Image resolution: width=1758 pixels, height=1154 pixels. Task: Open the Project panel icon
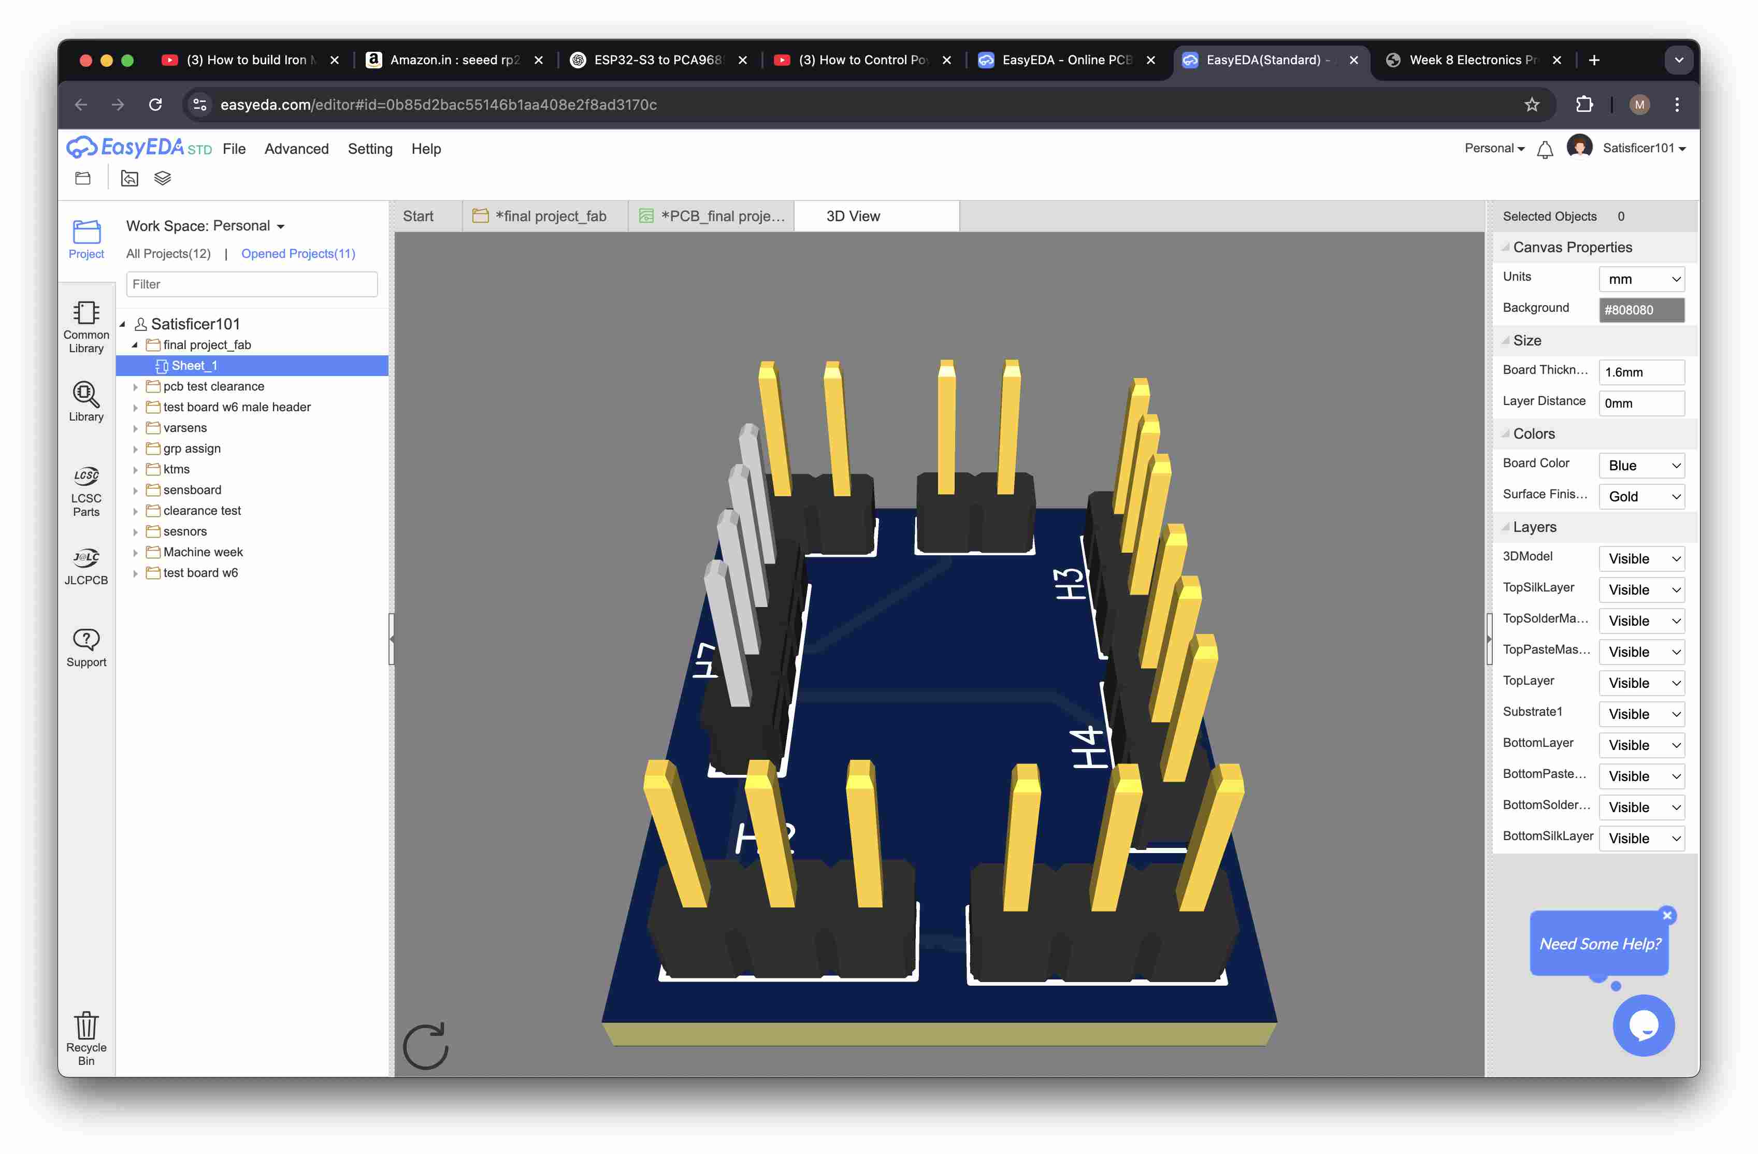[87, 239]
